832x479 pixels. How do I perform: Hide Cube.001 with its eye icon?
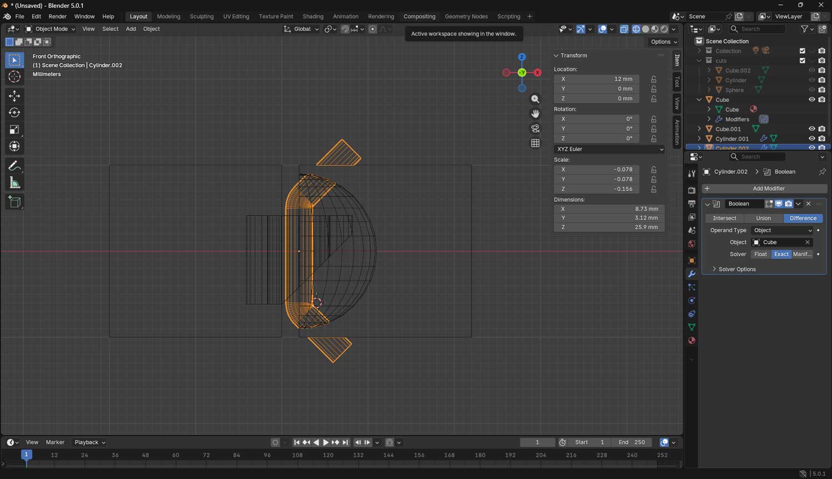811,129
